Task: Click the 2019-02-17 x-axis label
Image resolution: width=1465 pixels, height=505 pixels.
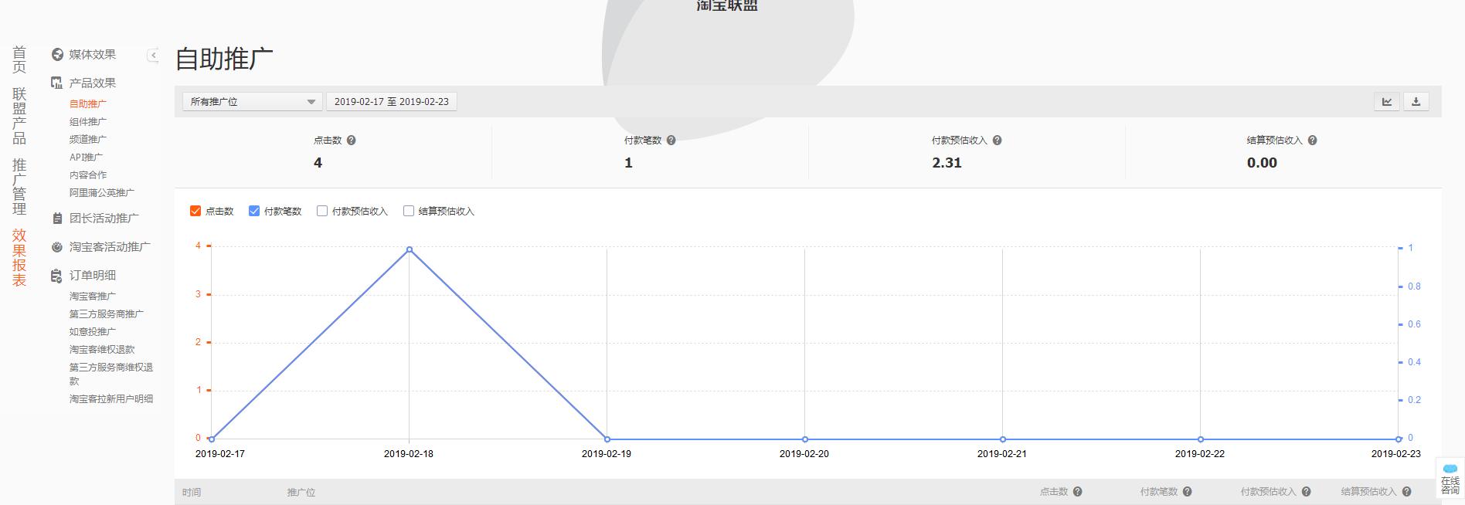Action: coord(220,454)
